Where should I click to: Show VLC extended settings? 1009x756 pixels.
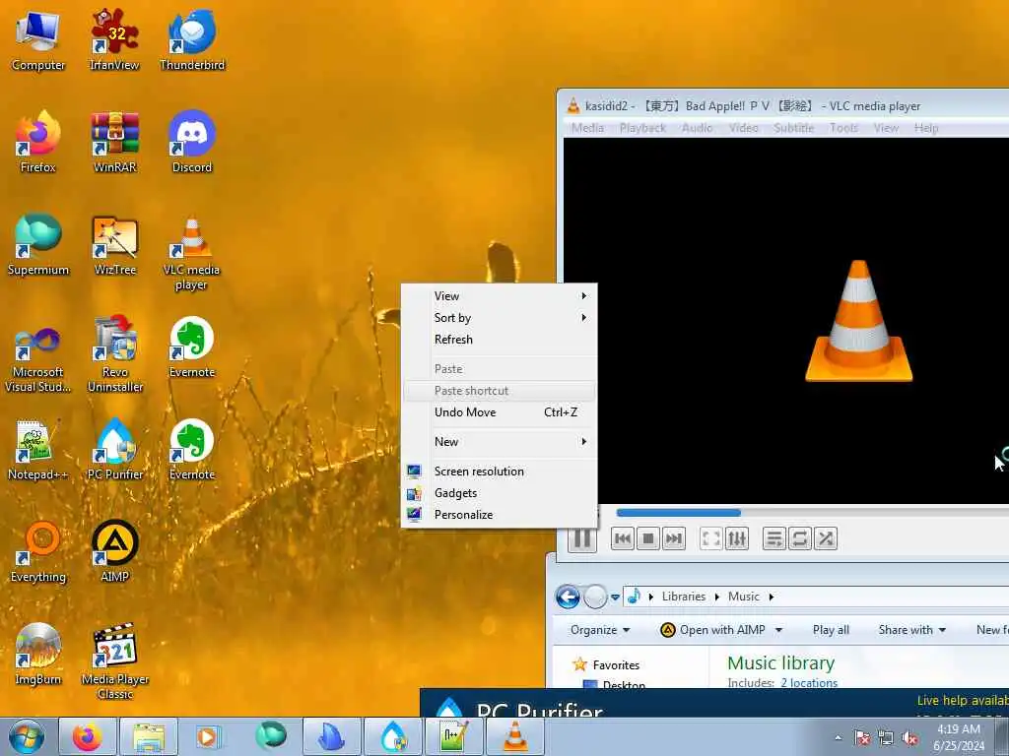pyautogui.click(x=737, y=538)
